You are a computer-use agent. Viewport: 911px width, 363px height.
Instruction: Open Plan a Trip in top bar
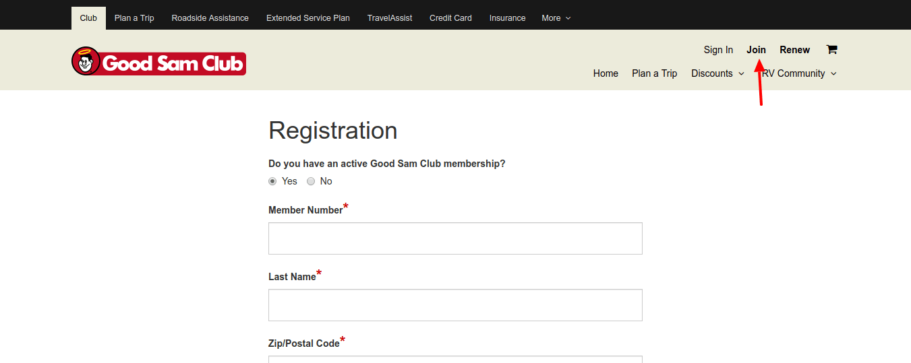point(134,18)
